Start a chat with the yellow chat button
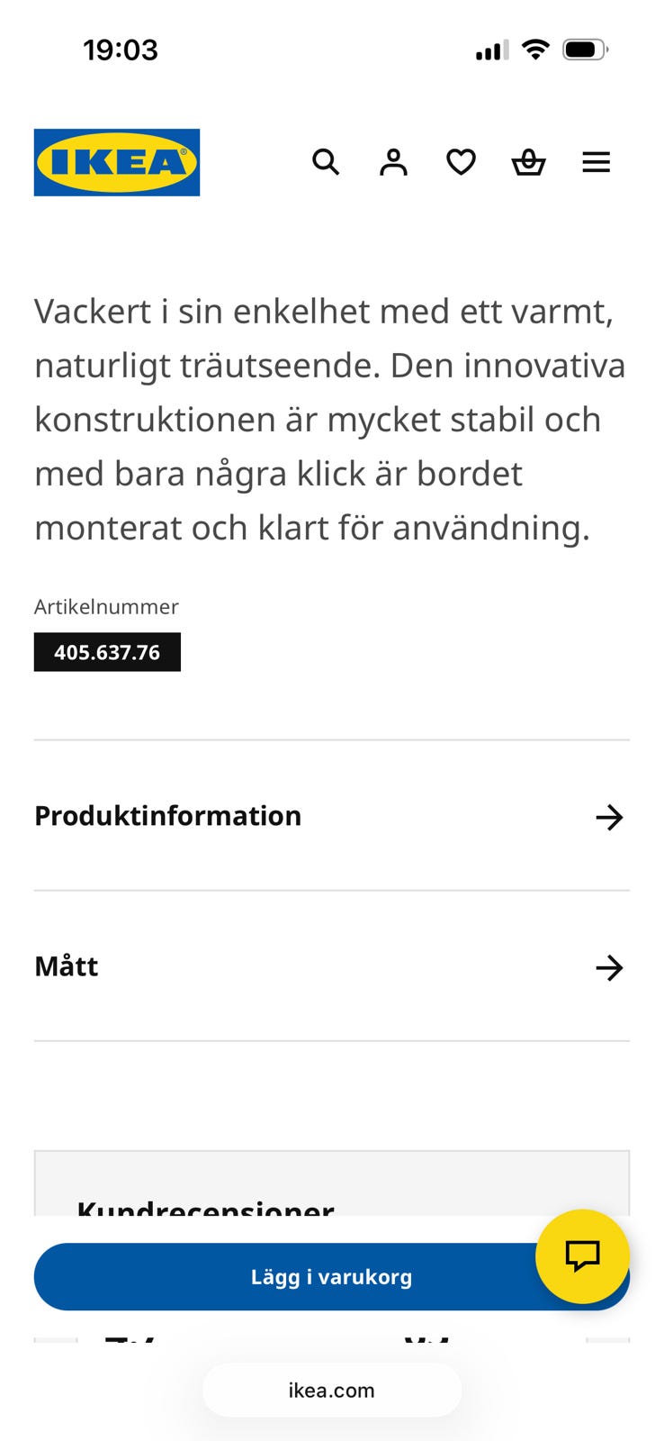Image resolution: width=664 pixels, height=1441 pixels. pyautogui.click(x=582, y=1255)
